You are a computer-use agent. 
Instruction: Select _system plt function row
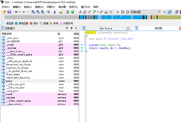coord(40,48)
